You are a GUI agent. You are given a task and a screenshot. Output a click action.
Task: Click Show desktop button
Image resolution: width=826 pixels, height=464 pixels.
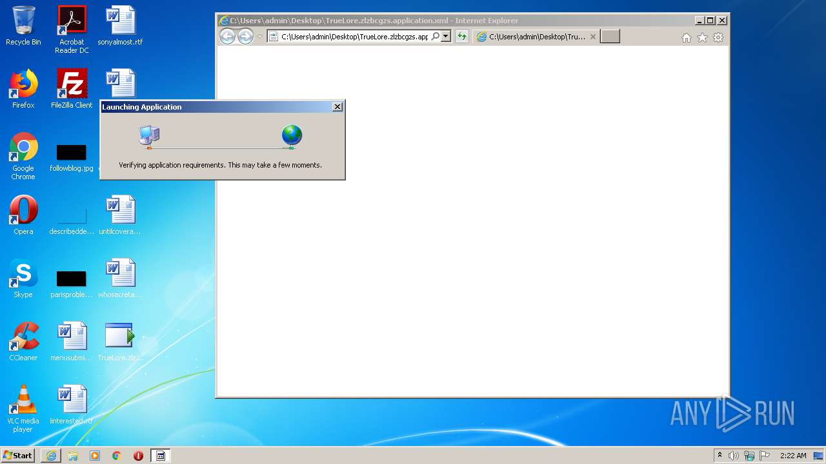click(818, 456)
